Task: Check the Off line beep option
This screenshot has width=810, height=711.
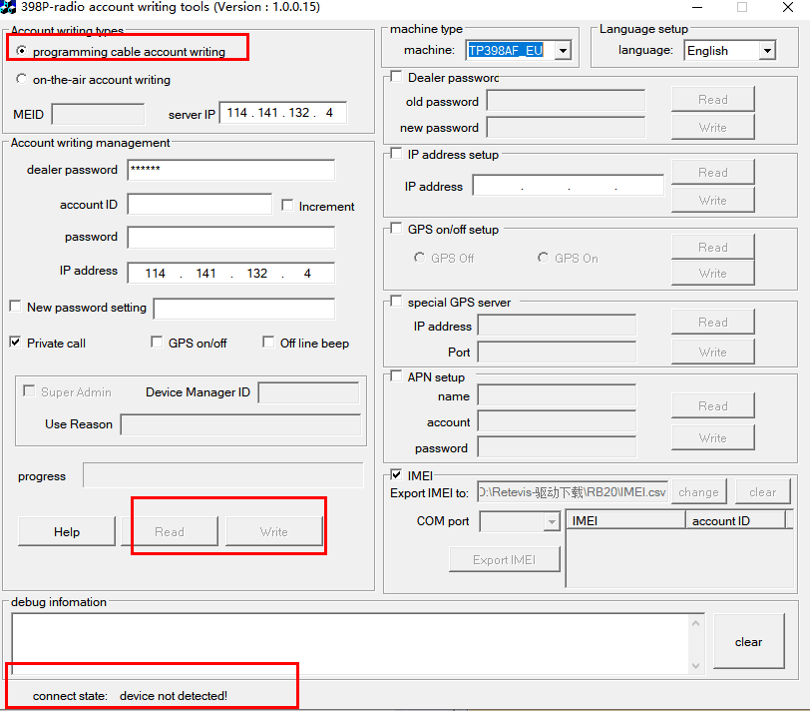Action: click(x=268, y=343)
